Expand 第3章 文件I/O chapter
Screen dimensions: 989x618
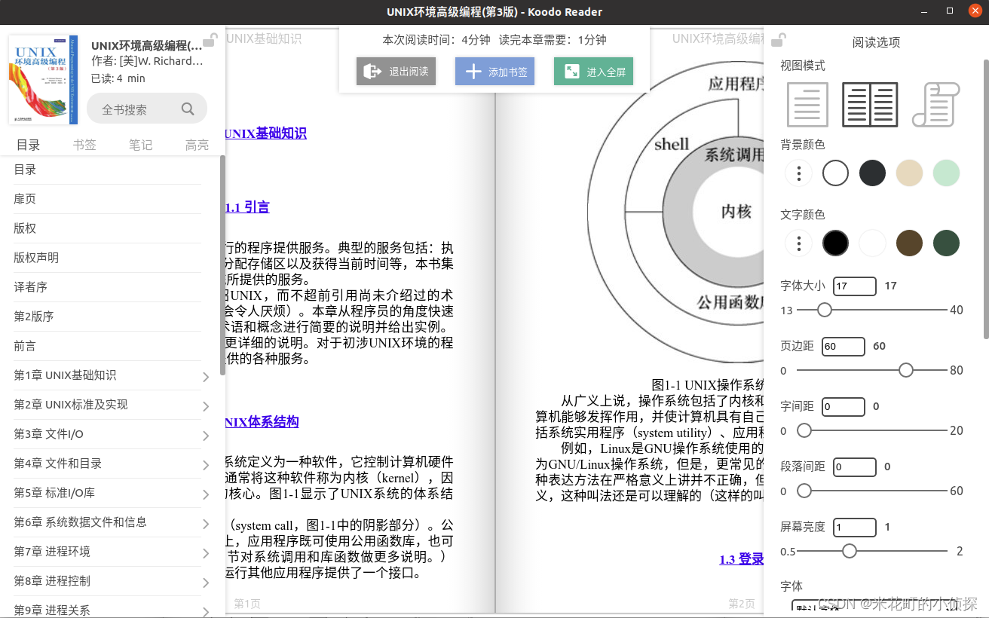pyautogui.click(x=206, y=436)
